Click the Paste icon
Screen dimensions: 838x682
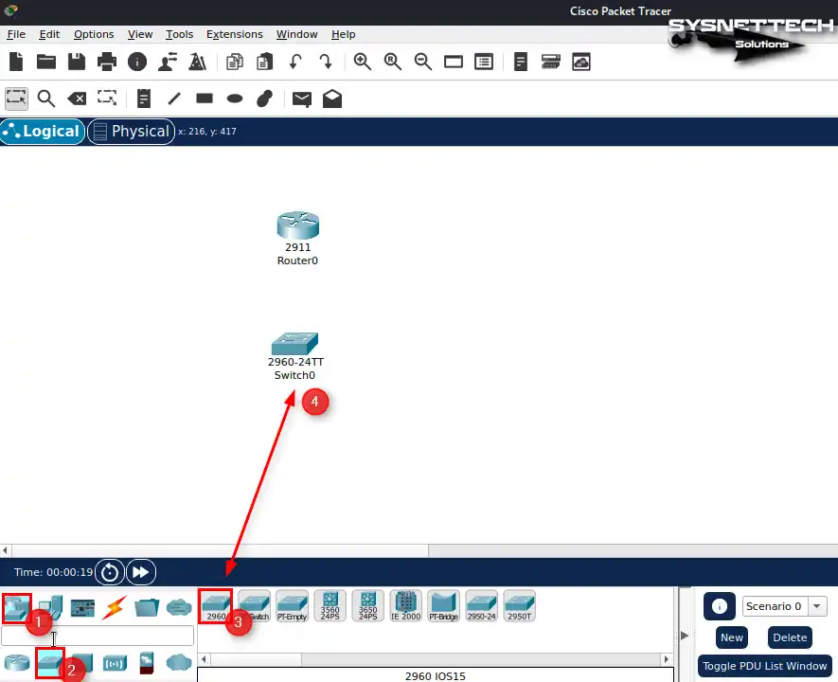tap(264, 62)
